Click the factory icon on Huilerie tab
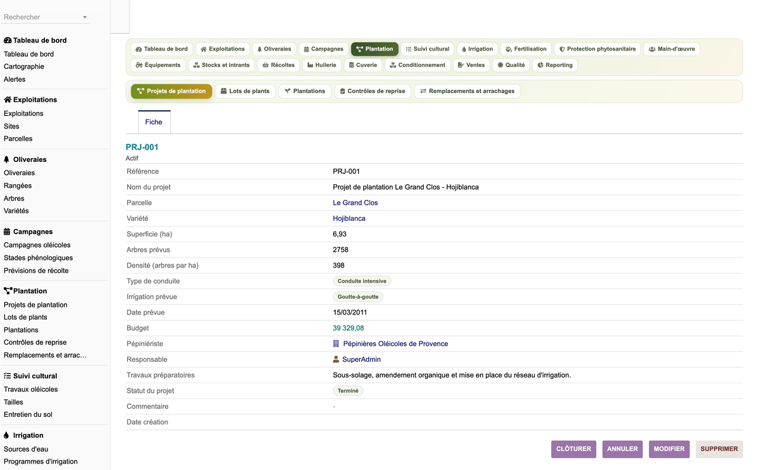 coord(311,65)
